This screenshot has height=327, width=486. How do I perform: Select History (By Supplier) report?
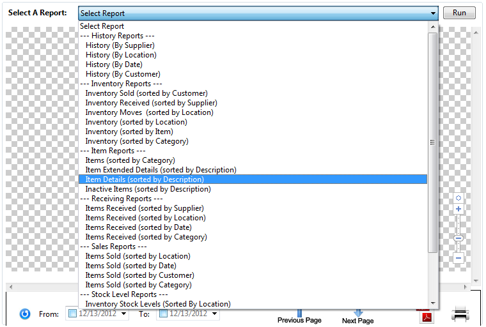click(120, 45)
